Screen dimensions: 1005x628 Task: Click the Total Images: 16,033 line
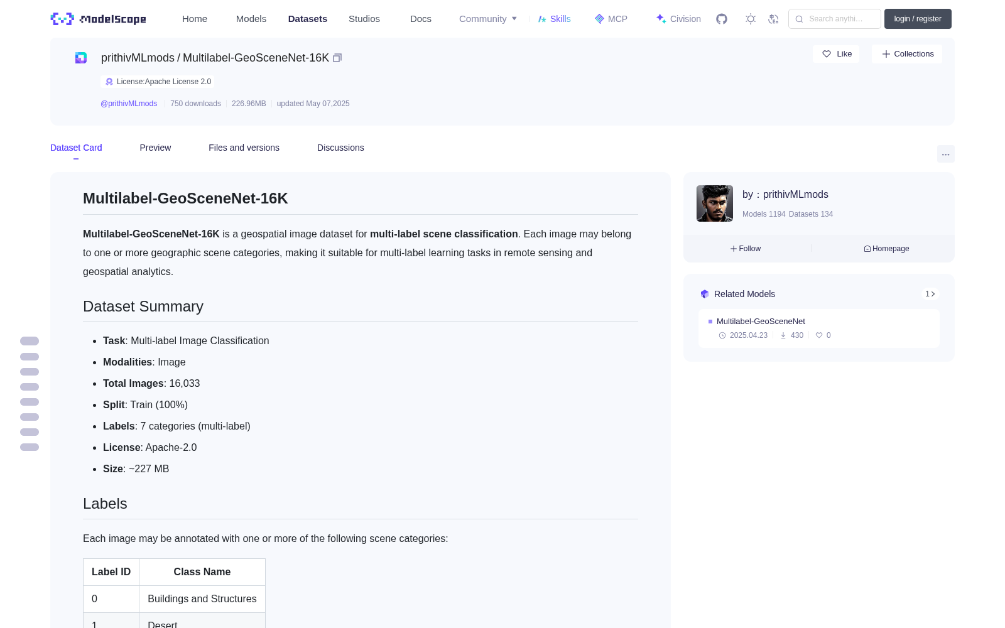[x=151, y=384]
